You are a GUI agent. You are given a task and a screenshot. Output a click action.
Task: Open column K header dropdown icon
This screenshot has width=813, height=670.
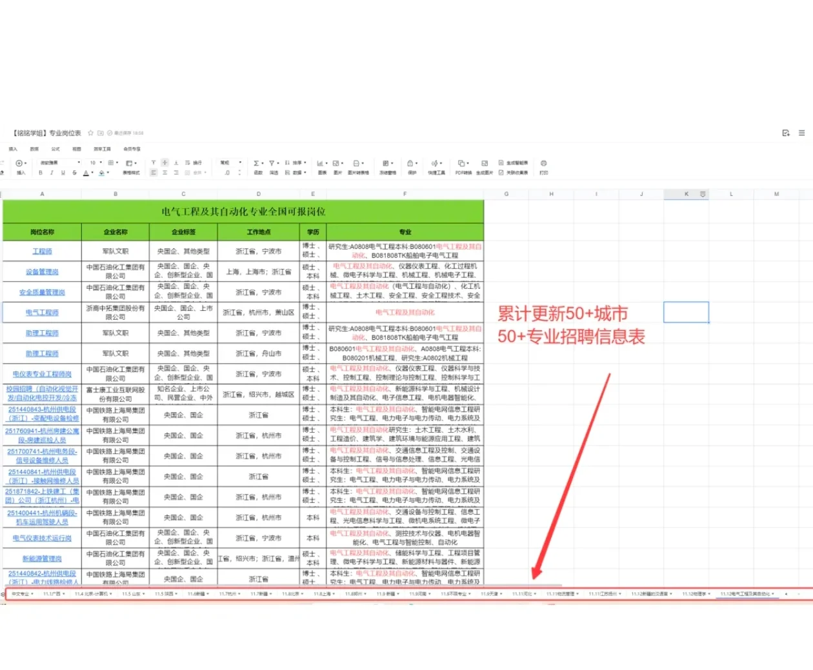coord(703,193)
